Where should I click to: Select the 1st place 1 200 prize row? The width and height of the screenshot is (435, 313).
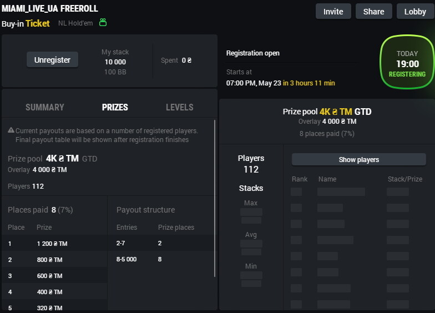point(54,243)
